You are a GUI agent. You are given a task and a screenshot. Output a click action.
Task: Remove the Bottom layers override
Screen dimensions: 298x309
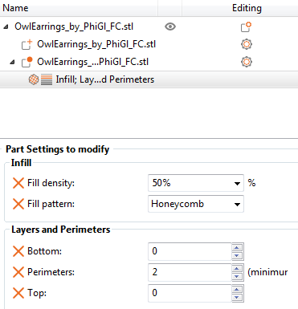pos(18,251)
